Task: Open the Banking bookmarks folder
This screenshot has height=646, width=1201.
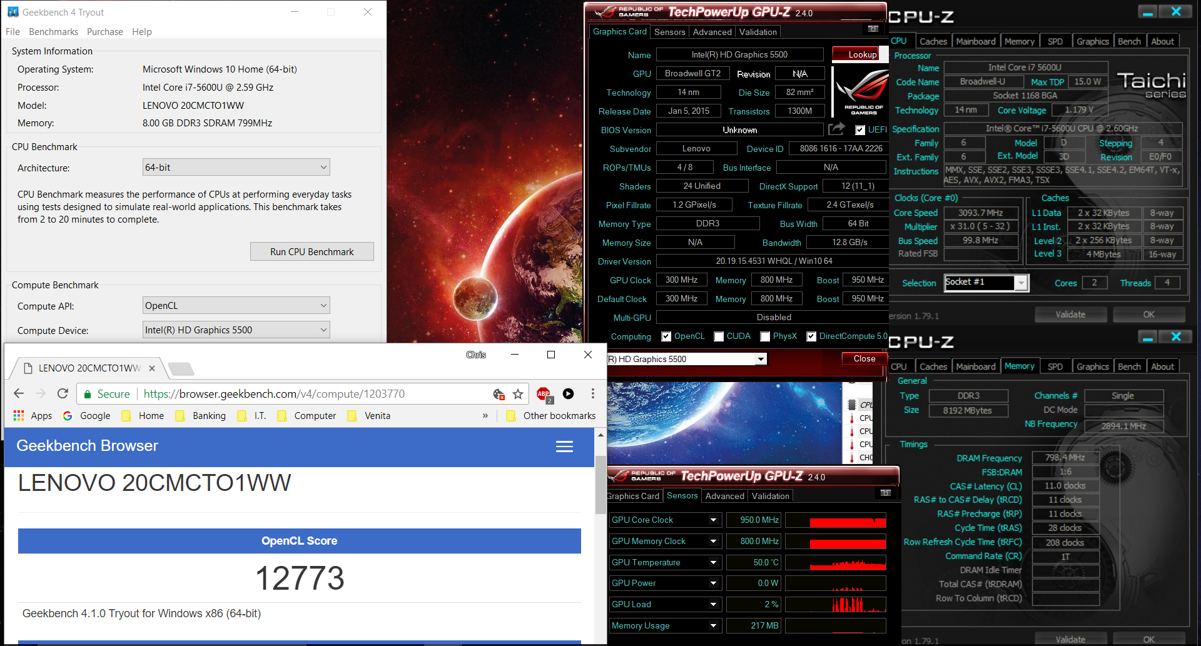Action: tap(201, 416)
